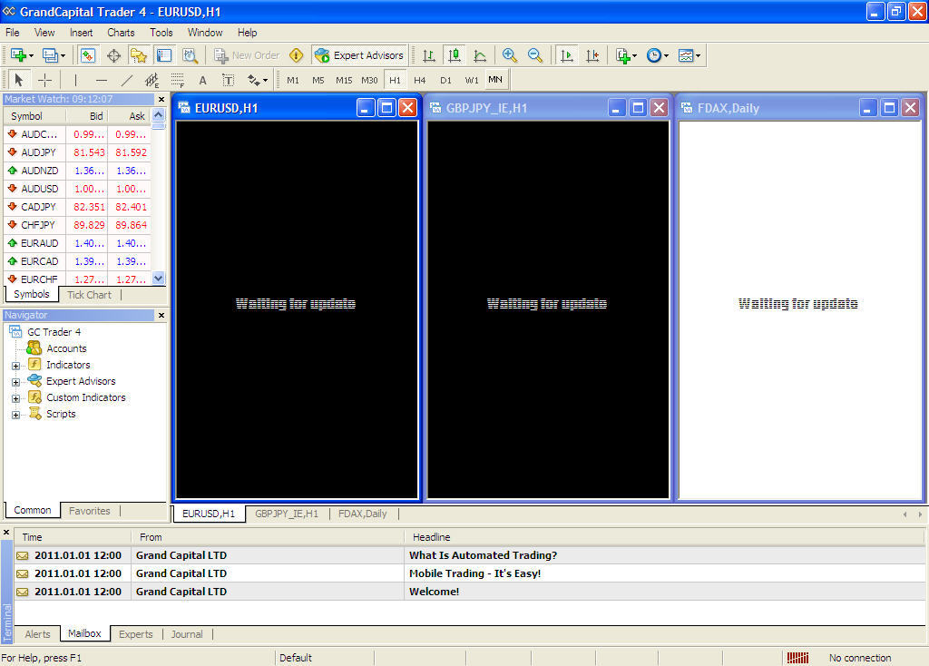The width and height of the screenshot is (929, 666).
Task: Toggle the Market Watch panel icon
Action: click(88, 55)
